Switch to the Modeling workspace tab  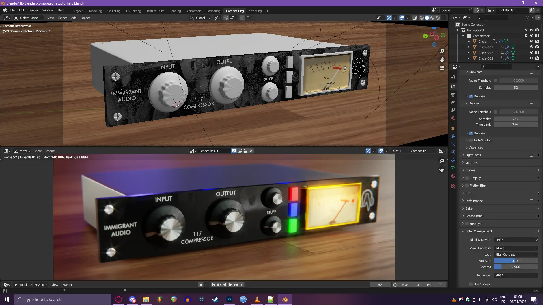tap(95, 11)
